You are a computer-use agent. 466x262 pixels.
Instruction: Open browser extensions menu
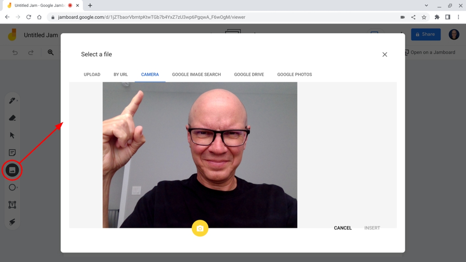click(437, 17)
